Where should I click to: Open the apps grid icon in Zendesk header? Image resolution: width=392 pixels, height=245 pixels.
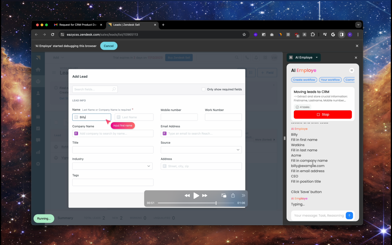point(265,58)
